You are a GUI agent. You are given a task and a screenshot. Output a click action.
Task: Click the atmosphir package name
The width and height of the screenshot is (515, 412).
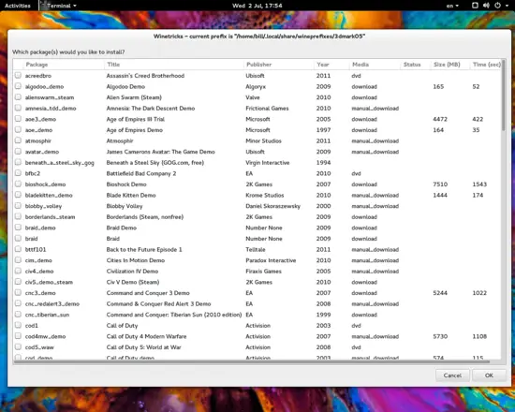pos(38,140)
